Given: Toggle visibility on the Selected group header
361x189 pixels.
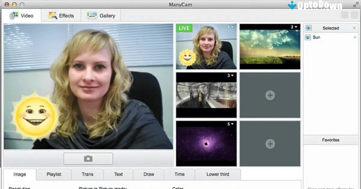Looking at the screenshot, I should pos(308,28).
